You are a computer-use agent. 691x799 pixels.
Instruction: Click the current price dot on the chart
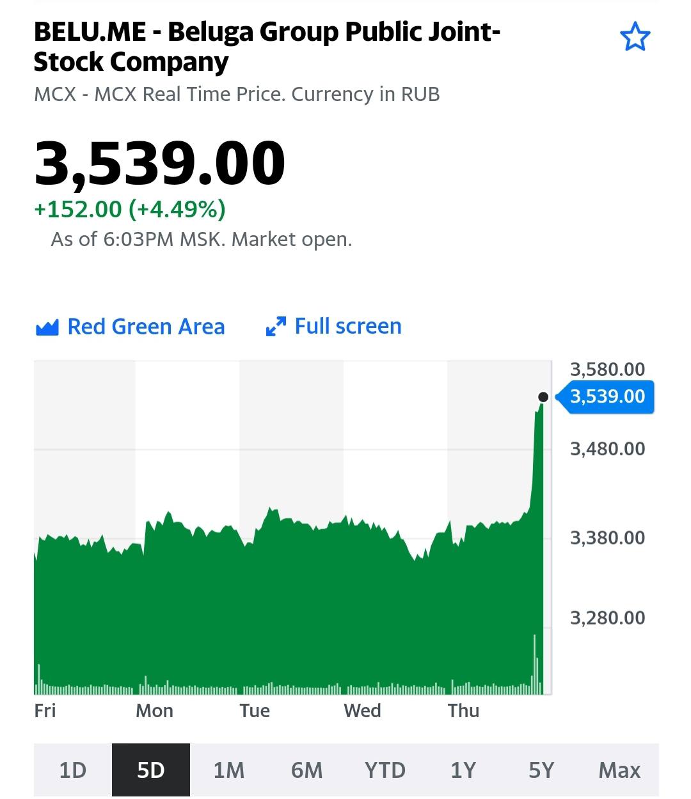point(543,397)
